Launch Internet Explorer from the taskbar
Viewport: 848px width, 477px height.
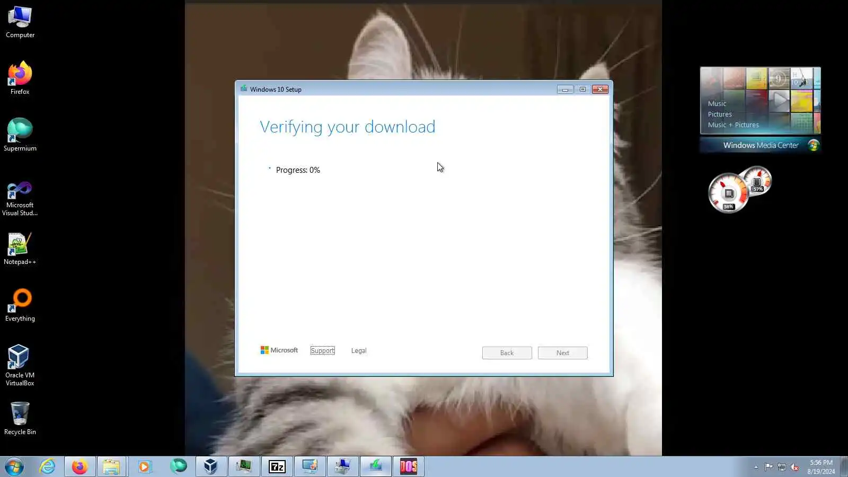[x=48, y=466]
